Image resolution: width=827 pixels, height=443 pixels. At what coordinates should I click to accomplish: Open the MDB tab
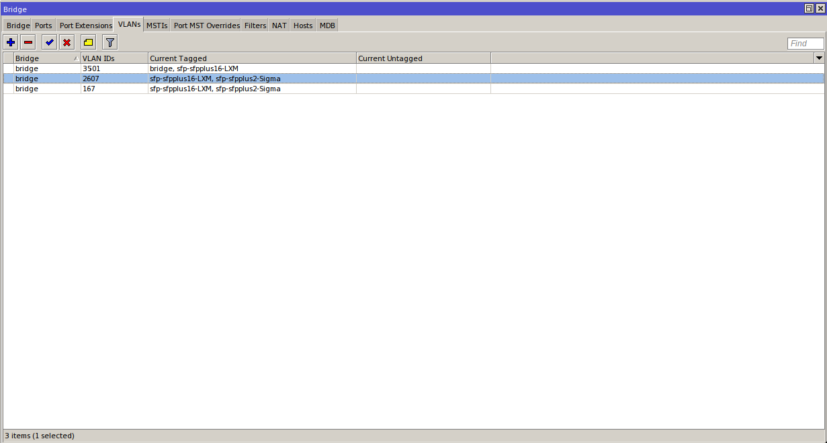pos(327,26)
